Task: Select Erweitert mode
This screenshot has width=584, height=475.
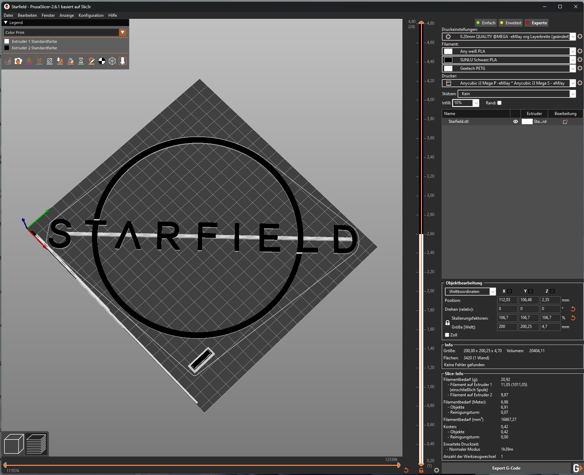Action: (511, 23)
